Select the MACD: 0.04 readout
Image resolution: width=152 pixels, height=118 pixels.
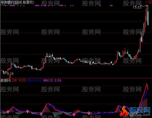52,80
